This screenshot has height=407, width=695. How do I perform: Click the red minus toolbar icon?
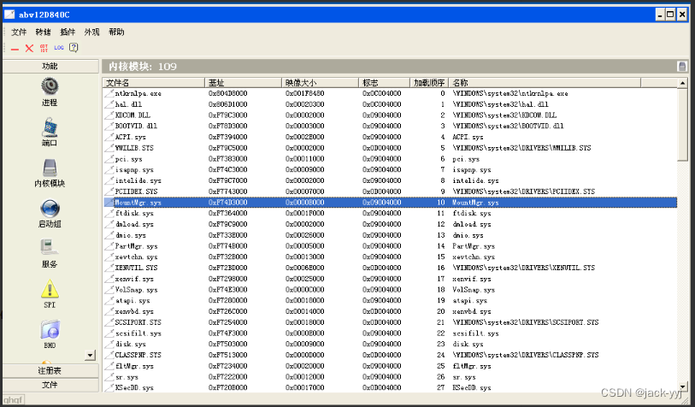pos(15,49)
